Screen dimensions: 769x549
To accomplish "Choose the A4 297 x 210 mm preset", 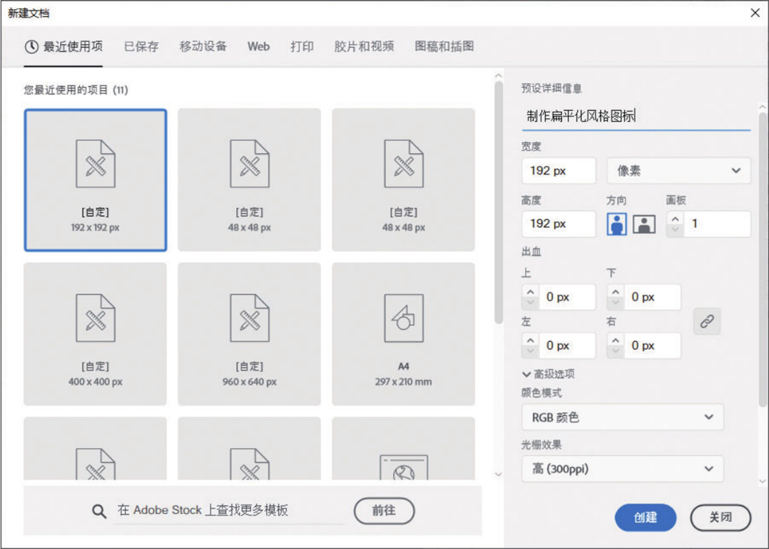I will [x=403, y=334].
